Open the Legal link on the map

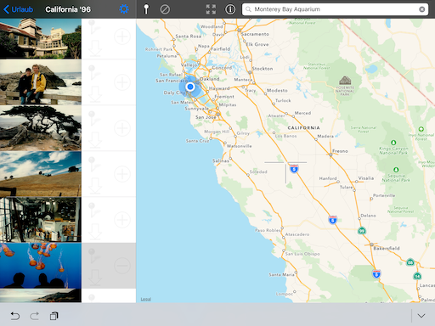click(146, 299)
